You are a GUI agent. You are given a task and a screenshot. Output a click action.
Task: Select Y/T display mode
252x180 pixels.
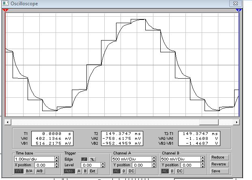19,171
